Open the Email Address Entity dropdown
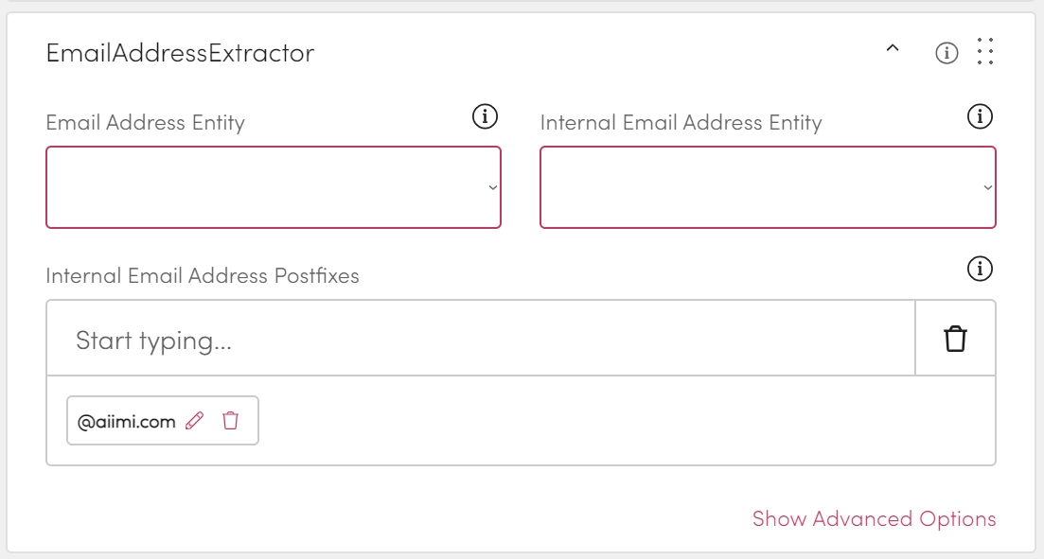Image resolution: width=1044 pixels, height=559 pixels. pyautogui.click(x=273, y=187)
